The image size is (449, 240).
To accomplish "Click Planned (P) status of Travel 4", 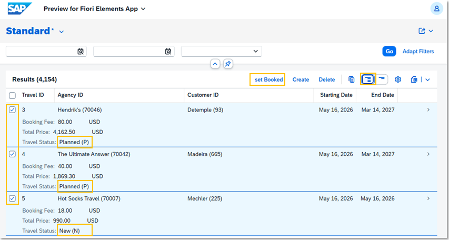I will pyautogui.click(x=74, y=186).
